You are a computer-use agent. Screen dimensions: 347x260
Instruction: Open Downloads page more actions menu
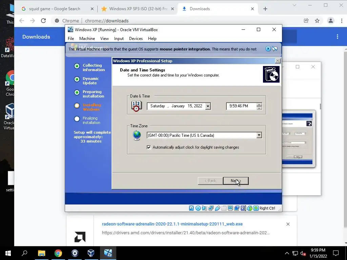337,37
